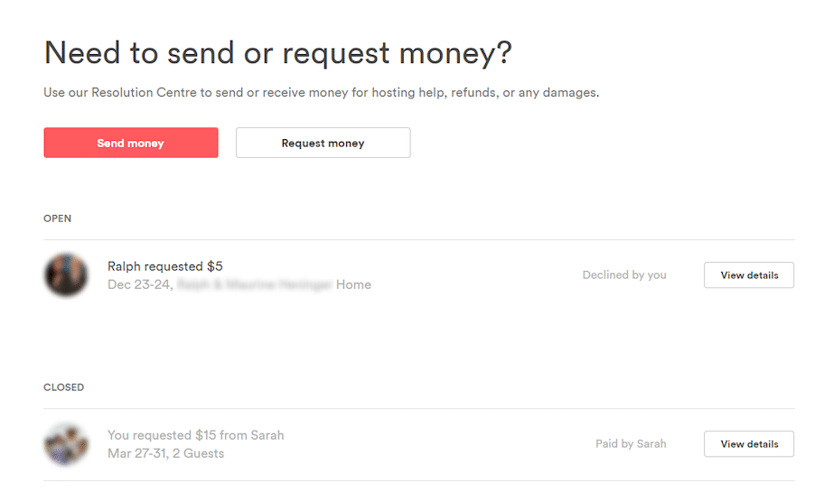815x492 pixels.
Task: Click the '$15' amount in Sarah's request
Action: [x=206, y=435]
